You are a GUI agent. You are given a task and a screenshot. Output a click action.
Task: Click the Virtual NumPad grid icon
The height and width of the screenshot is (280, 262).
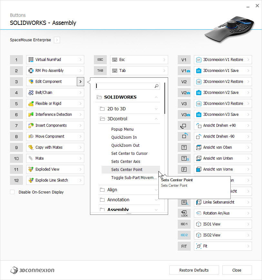tap(31, 60)
